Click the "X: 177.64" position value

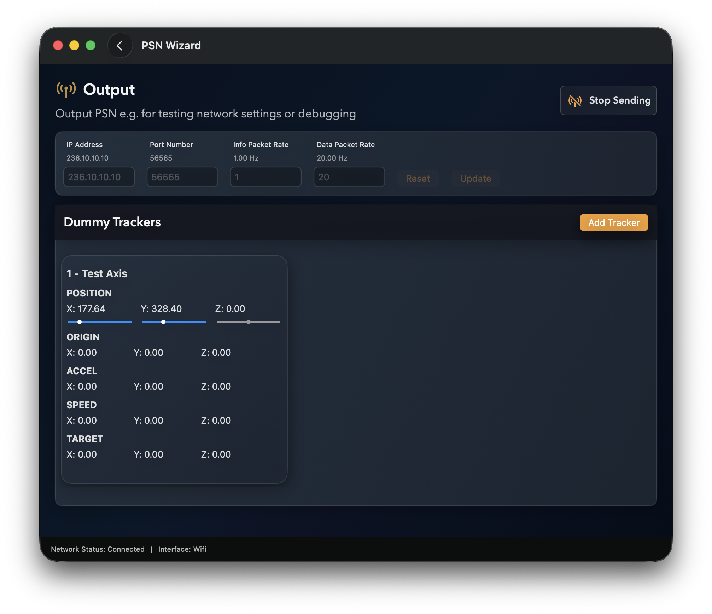[86, 309]
